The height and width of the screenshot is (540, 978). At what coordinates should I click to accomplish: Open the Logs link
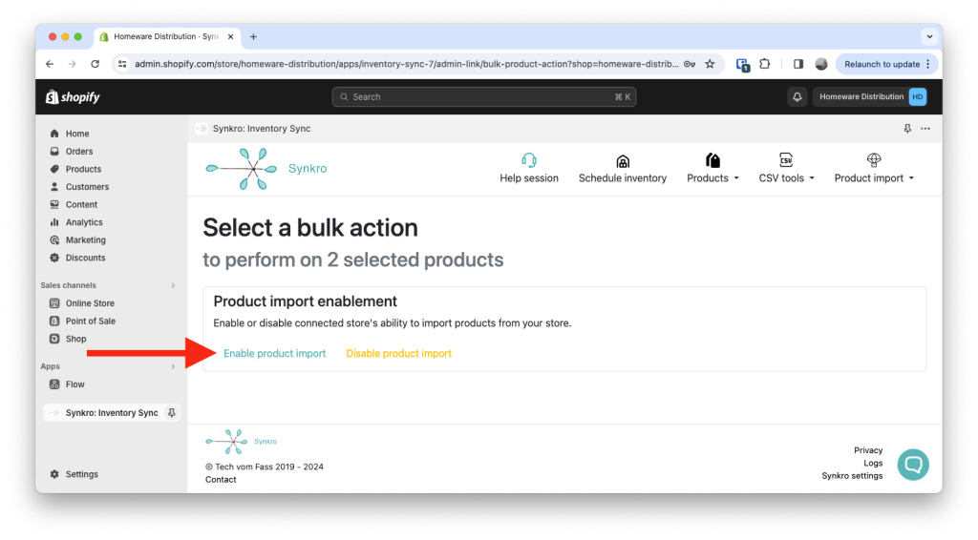tap(873, 463)
